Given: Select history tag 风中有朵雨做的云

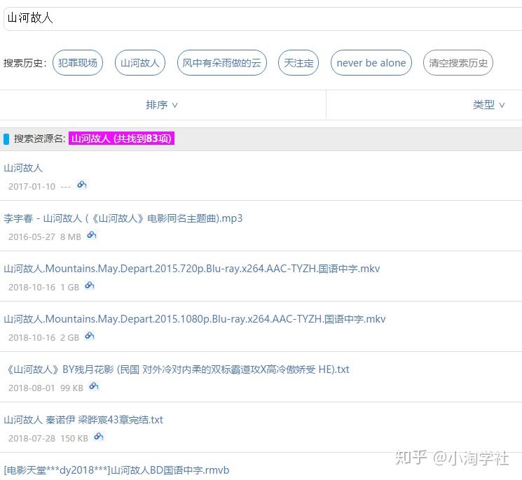Looking at the screenshot, I should coord(221,62).
